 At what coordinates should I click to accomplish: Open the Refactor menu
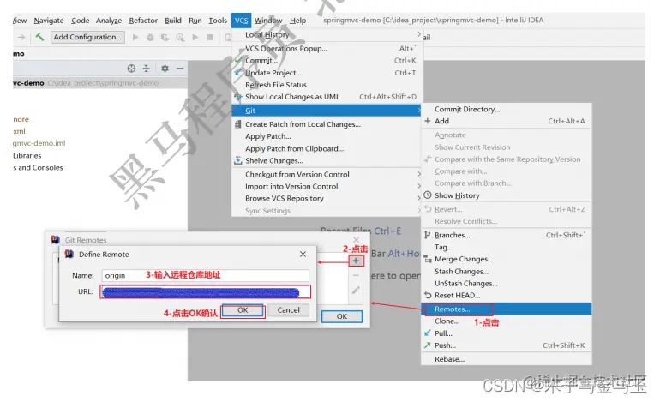tap(143, 21)
